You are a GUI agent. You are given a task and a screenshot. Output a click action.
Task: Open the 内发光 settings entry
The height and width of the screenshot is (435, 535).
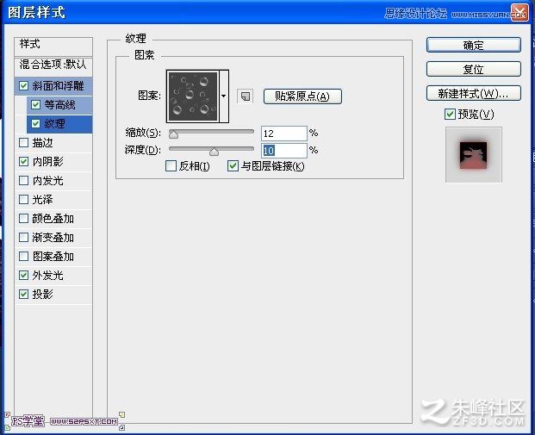coord(47,181)
